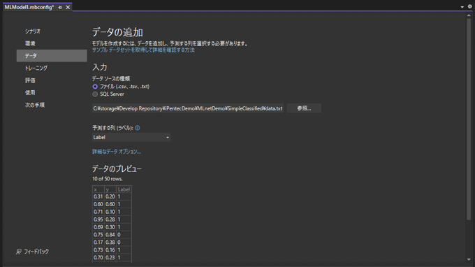Click the 0.95 cell in preview
Screen dimensions: 475x267
(x=98, y=219)
